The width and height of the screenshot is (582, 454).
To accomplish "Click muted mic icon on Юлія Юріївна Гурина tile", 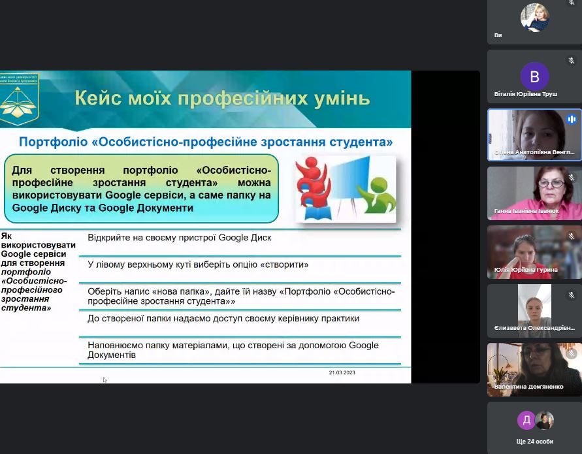I will click(x=572, y=236).
